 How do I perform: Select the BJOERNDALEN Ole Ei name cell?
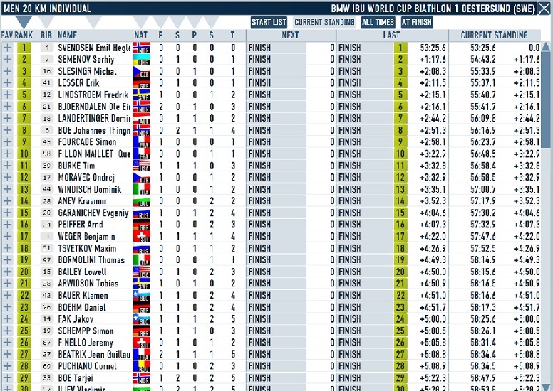pyautogui.click(x=94, y=107)
